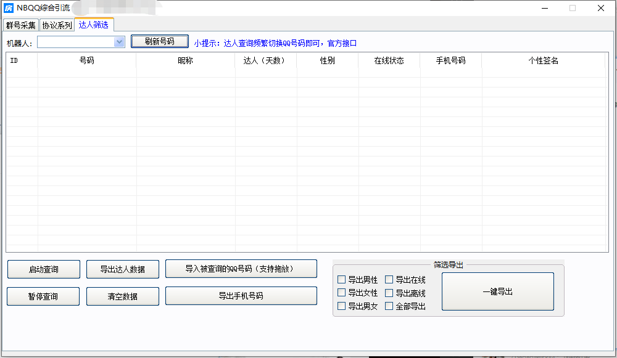The width and height of the screenshot is (617, 358).
Task: Select the 达人筛选 tab
Action: click(x=93, y=25)
